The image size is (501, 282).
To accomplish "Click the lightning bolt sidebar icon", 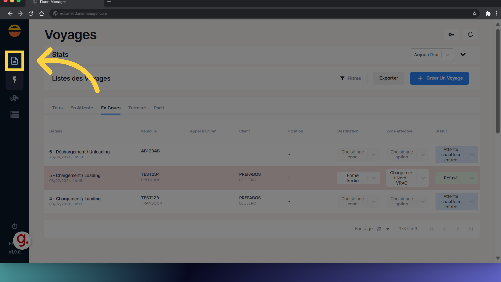I will coord(15,80).
